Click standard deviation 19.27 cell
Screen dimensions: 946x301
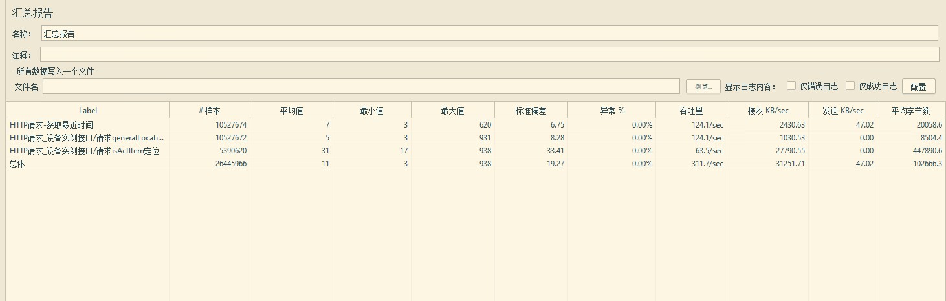[555, 164]
